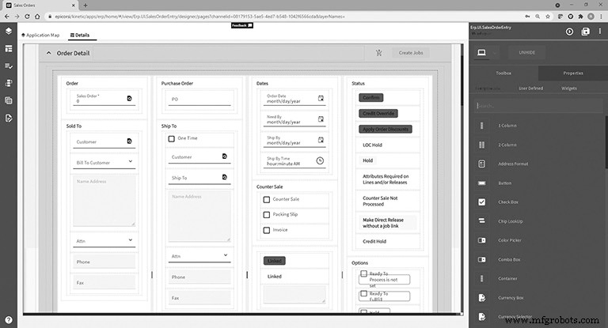Open the layout panel icon in left sidebar
This screenshot has height=328, width=608.
point(9,49)
